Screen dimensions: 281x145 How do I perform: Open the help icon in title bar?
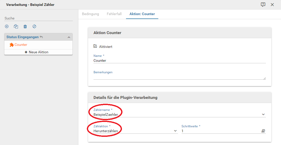pos(263,5)
